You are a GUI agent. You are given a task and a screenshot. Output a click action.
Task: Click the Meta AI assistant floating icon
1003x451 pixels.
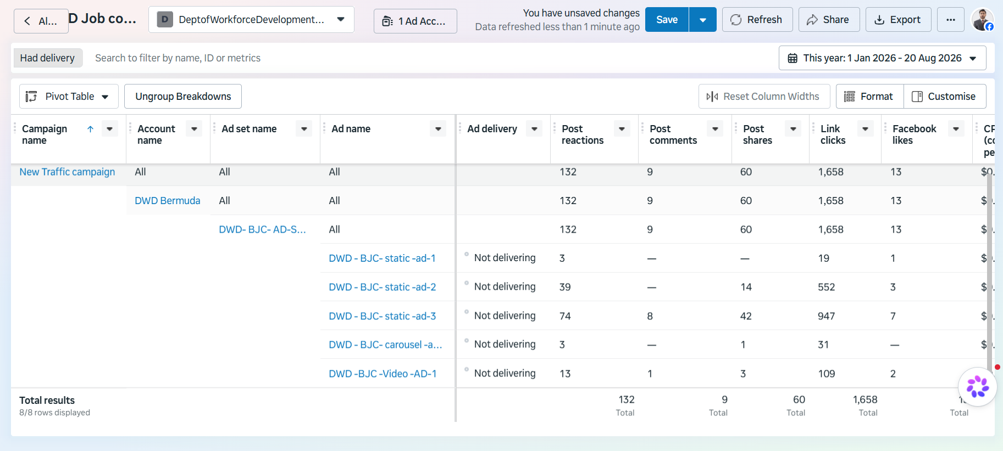click(977, 387)
